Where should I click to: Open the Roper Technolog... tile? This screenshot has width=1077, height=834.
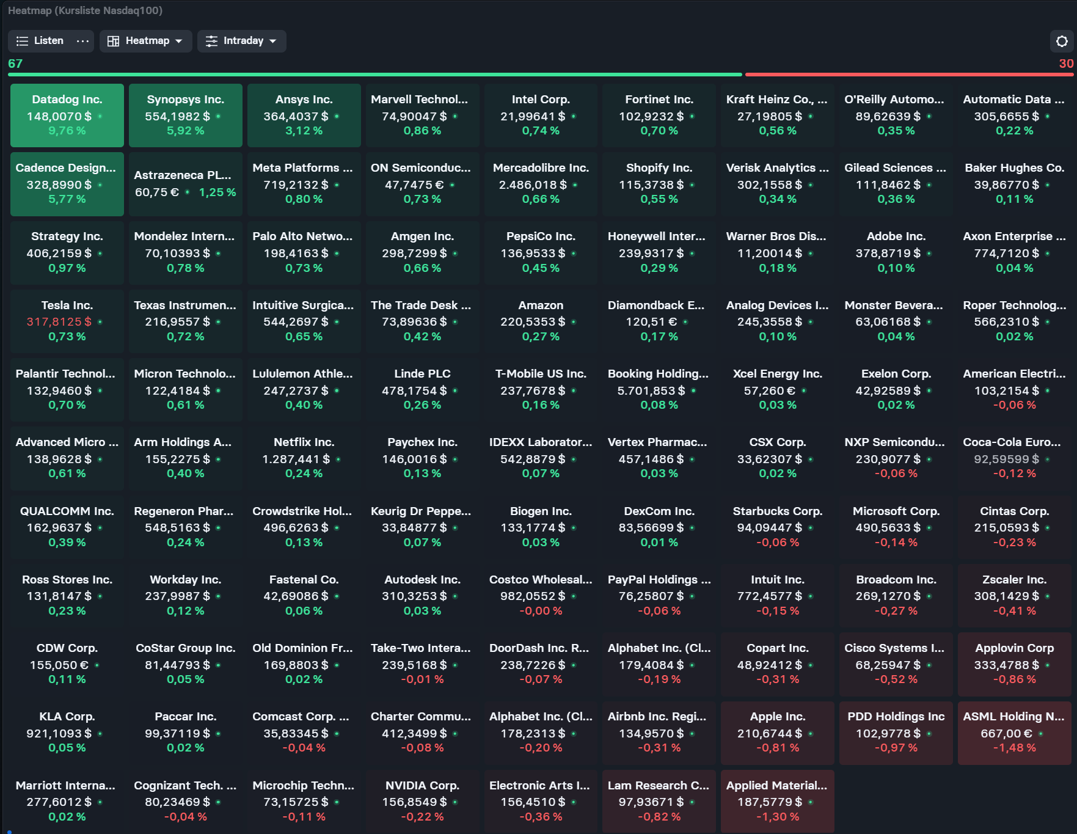pyautogui.click(x=1015, y=321)
